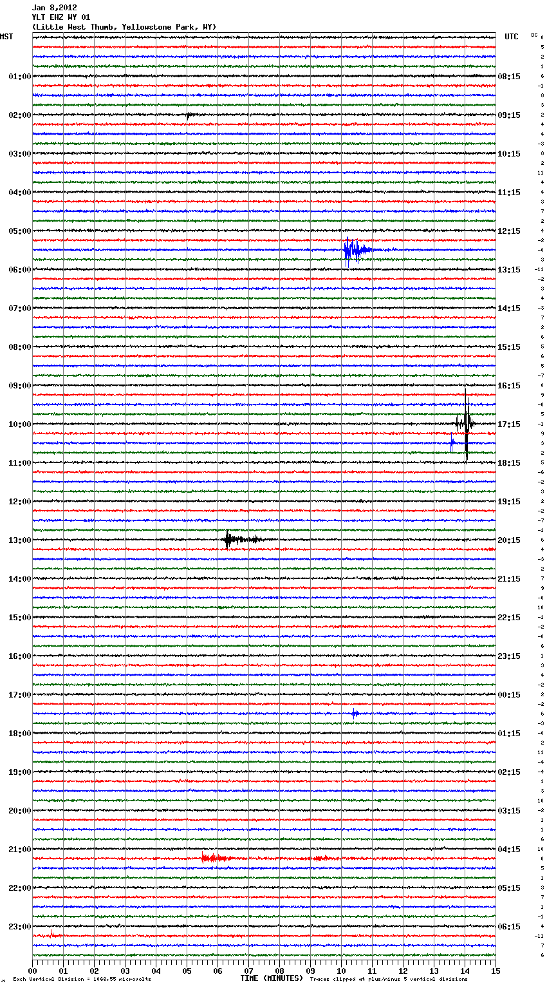Click minute tick label 15 on the axis
Image resolution: width=547 pixels, height=988 pixels.
coord(496,971)
